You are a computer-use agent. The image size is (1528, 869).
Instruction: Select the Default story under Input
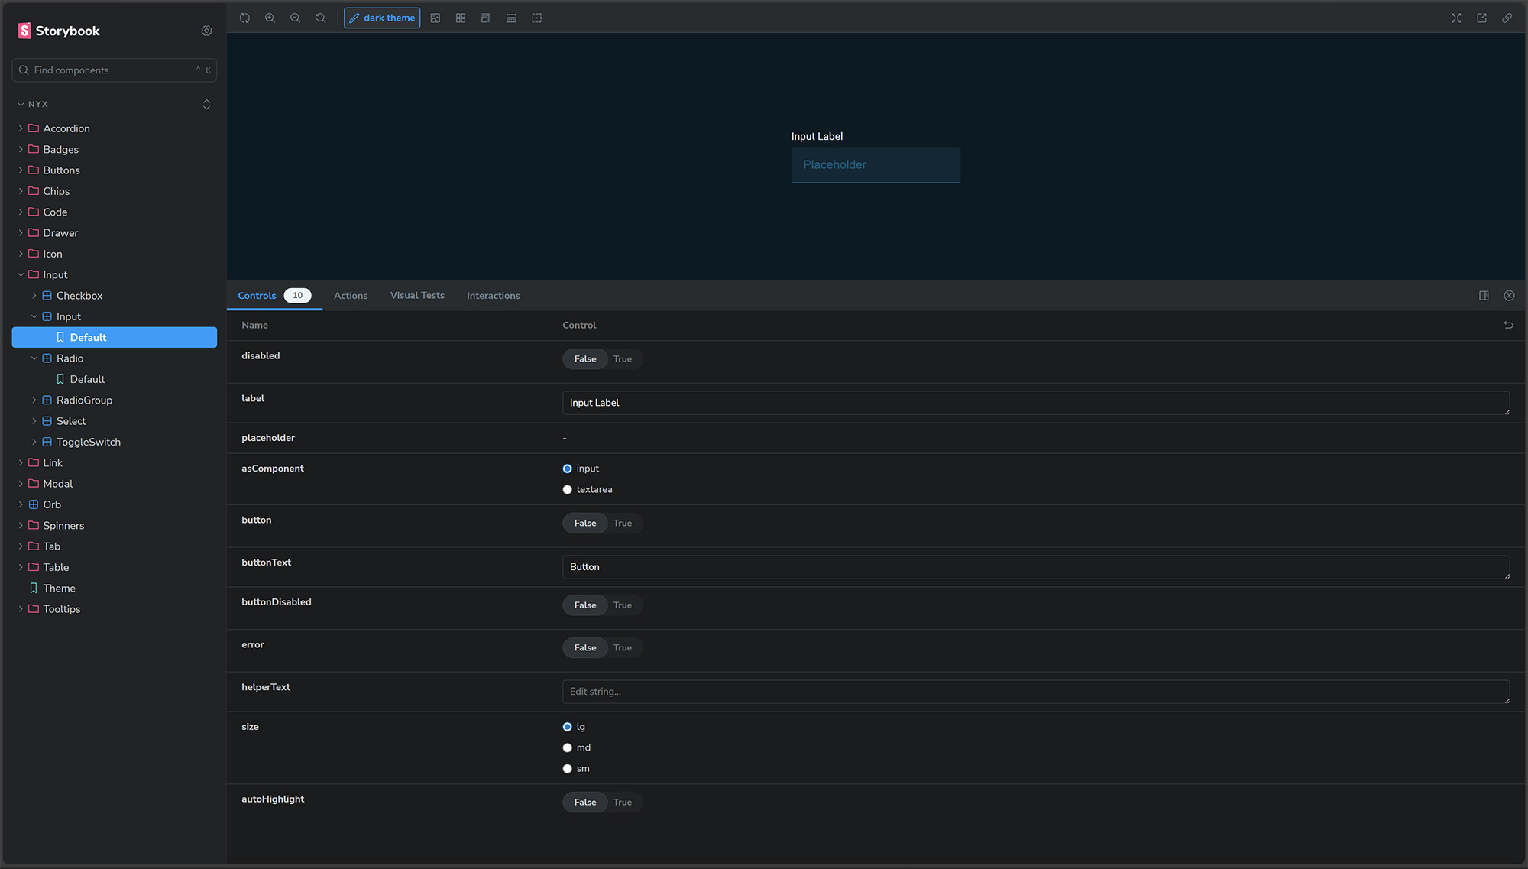pos(115,337)
